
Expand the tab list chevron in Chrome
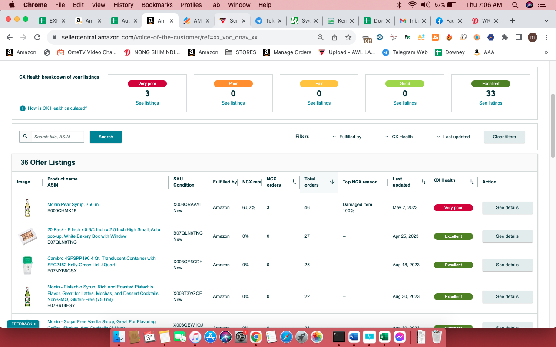546,21
